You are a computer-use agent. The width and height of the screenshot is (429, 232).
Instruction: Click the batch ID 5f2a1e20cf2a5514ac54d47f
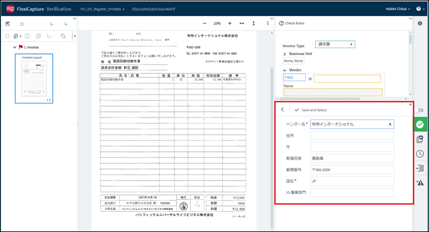(153, 9)
